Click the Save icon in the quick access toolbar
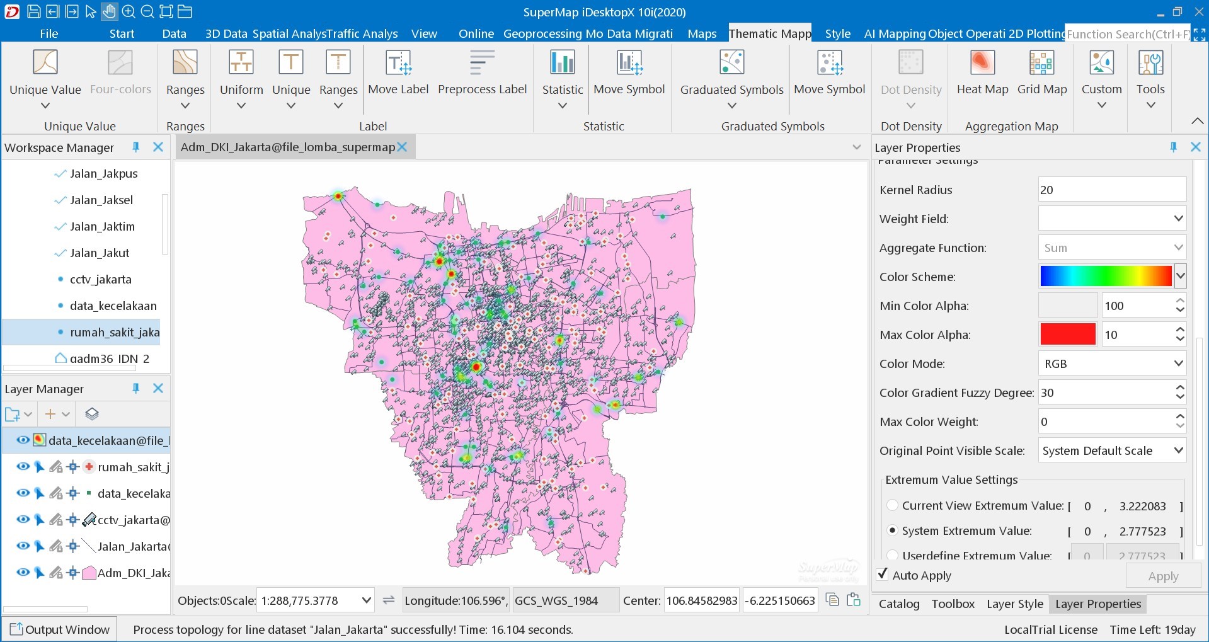Image resolution: width=1209 pixels, height=642 pixels. tap(34, 11)
